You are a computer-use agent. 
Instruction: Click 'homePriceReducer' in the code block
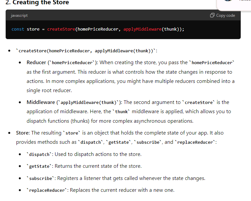click(x=98, y=29)
